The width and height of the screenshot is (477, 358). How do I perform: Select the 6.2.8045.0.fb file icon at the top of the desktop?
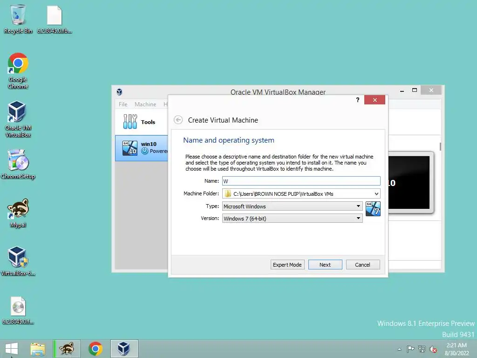(55, 19)
